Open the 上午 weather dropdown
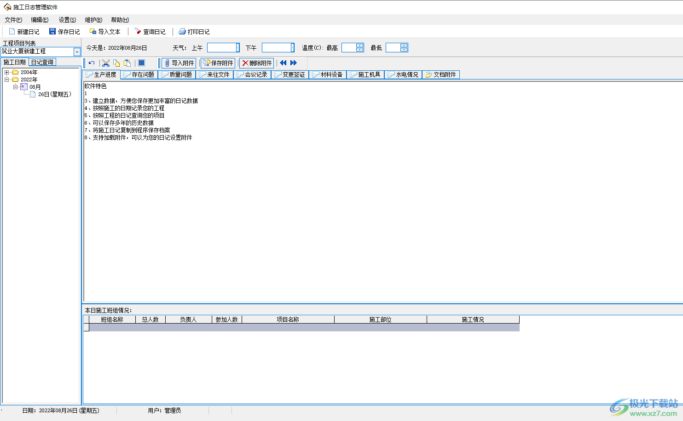The height and width of the screenshot is (421, 683). [x=237, y=48]
